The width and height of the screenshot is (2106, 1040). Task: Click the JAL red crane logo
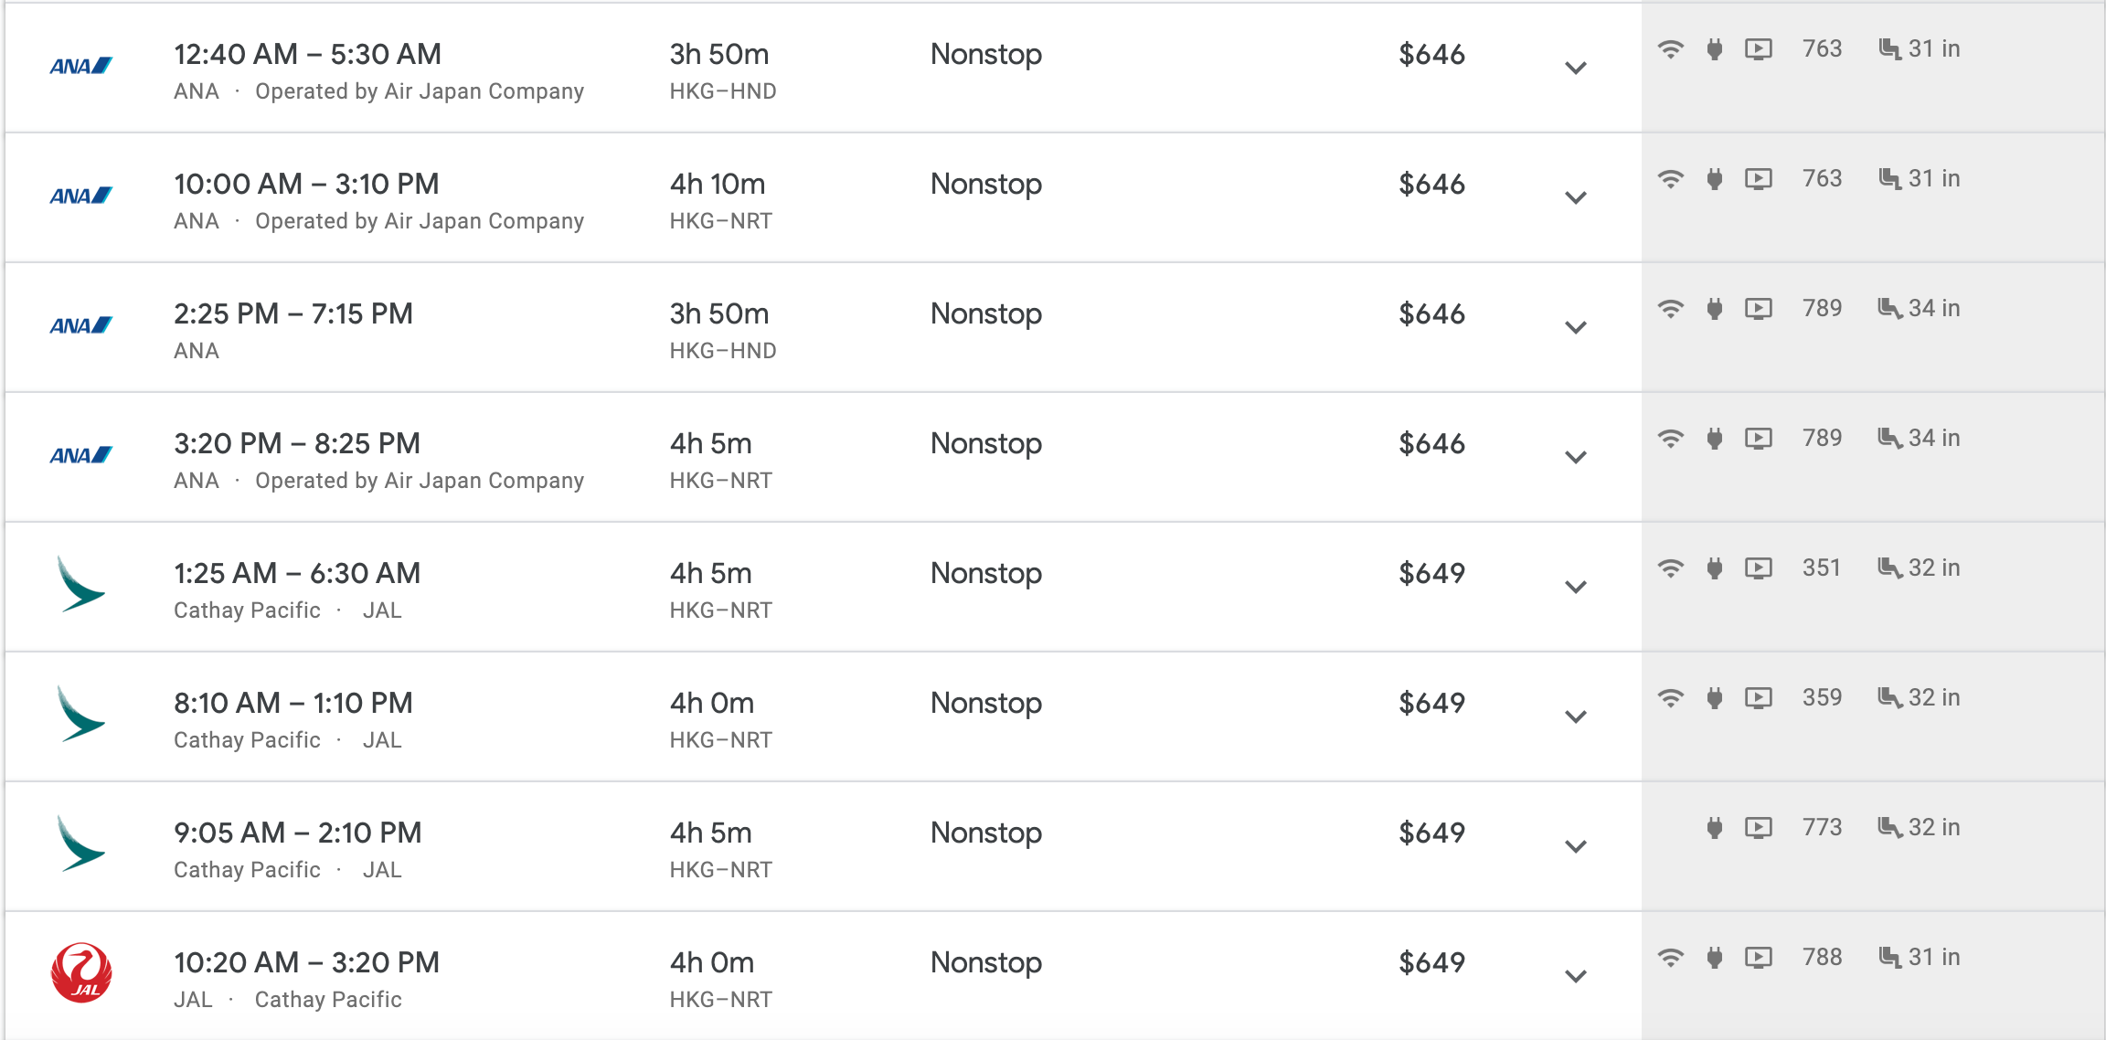(81, 973)
